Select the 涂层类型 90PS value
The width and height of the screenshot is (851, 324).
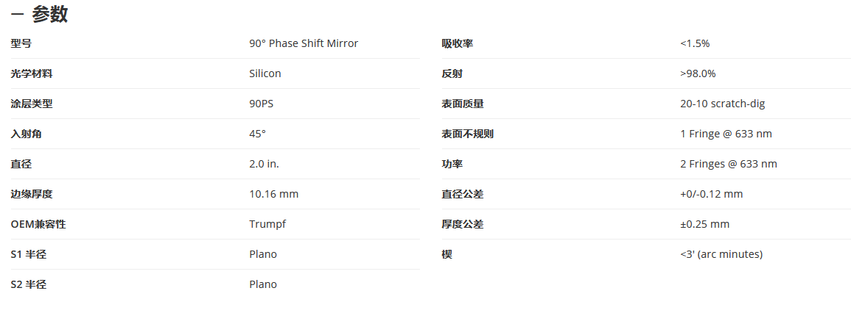coord(261,104)
